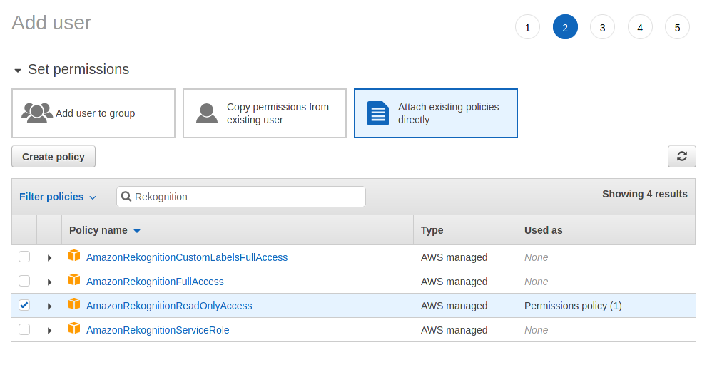Expand the AmazonRekognitionCustomLabelsFullAccess policy details

49,258
